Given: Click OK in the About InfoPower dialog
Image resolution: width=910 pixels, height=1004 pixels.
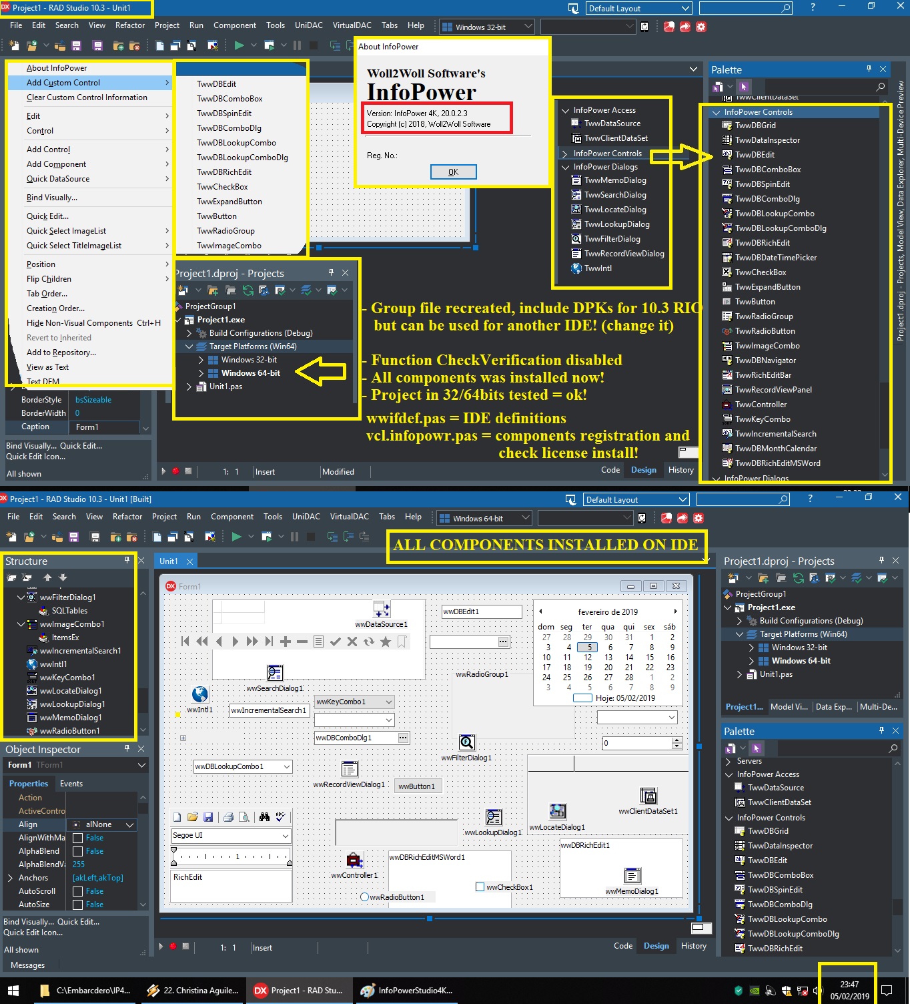Looking at the screenshot, I should pyautogui.click(x=454, y=172).
